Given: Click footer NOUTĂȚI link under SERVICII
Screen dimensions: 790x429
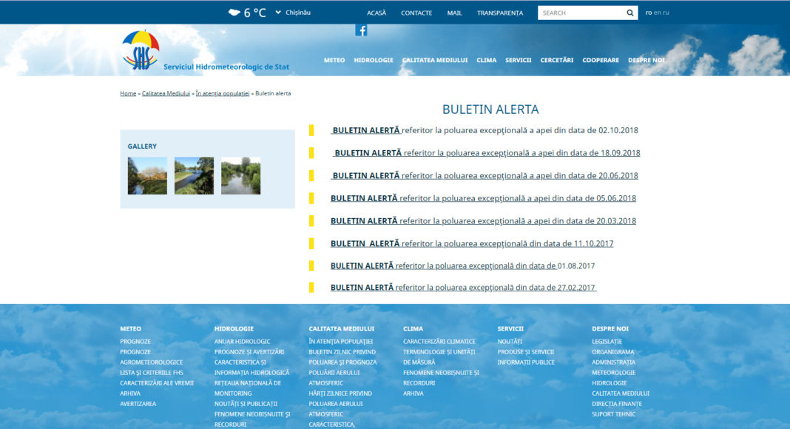Looking at the screenshot, I should [510, 342].
